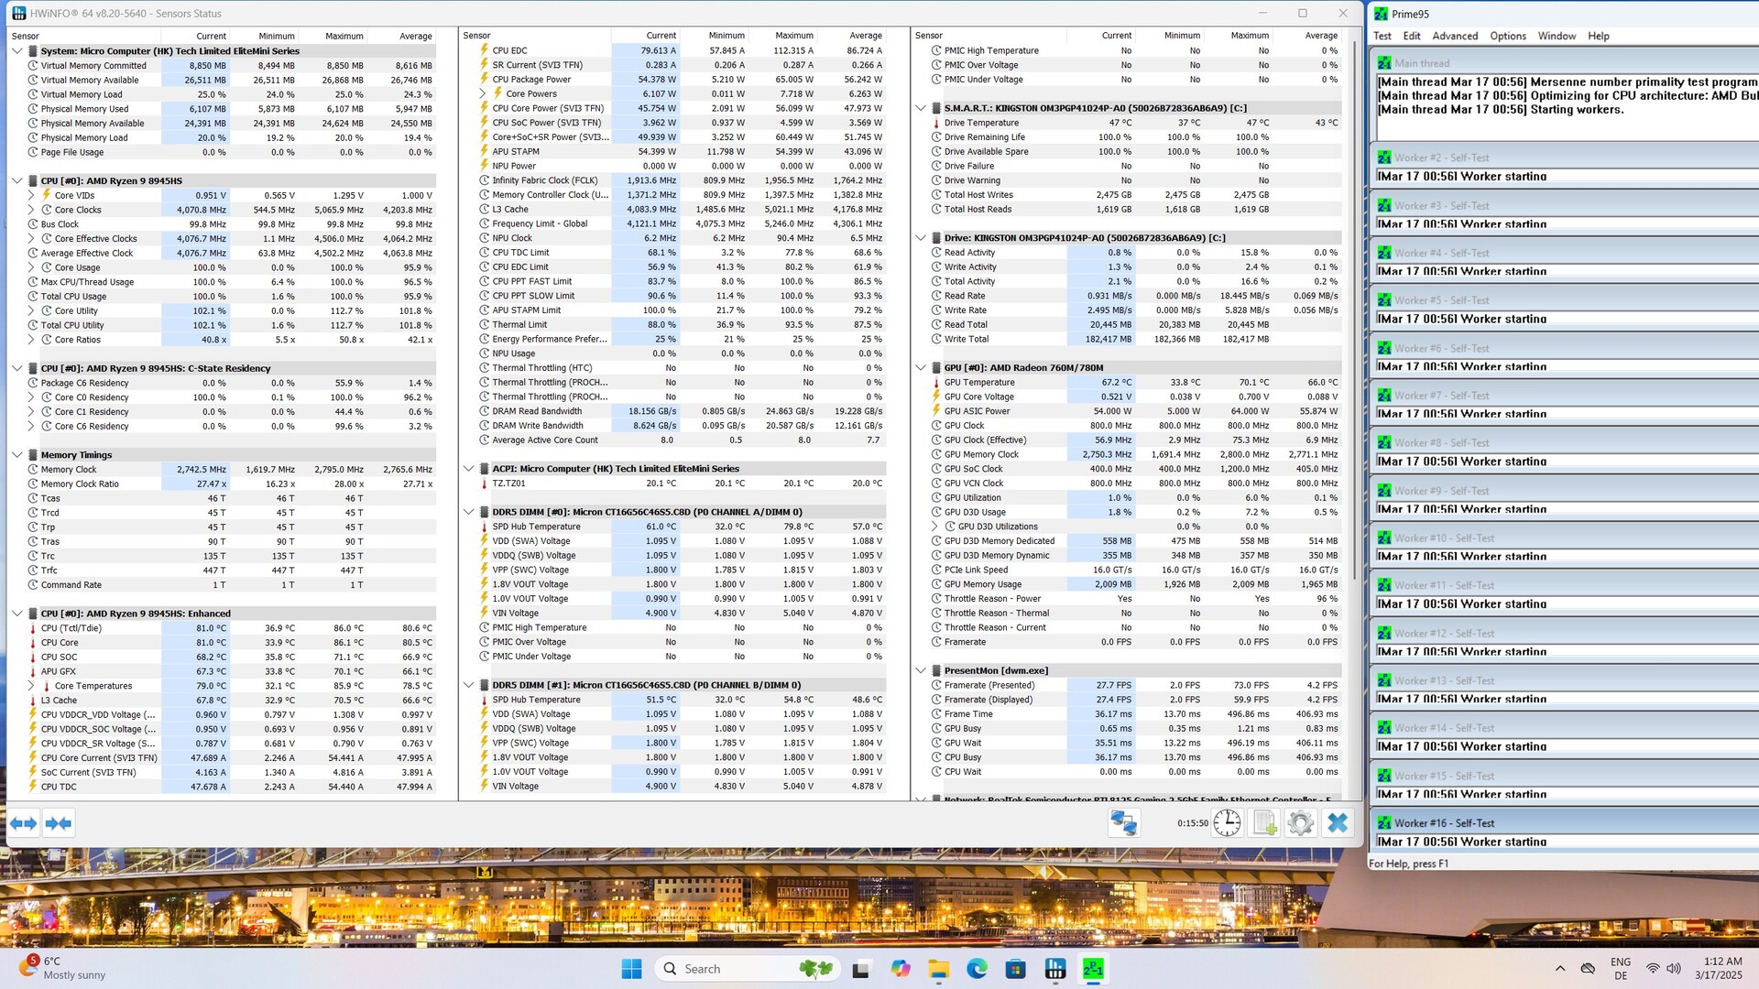
Task: Click the thermometer icon beside CPU (Tctl/Tdie)
Action: tap(33, 628)
